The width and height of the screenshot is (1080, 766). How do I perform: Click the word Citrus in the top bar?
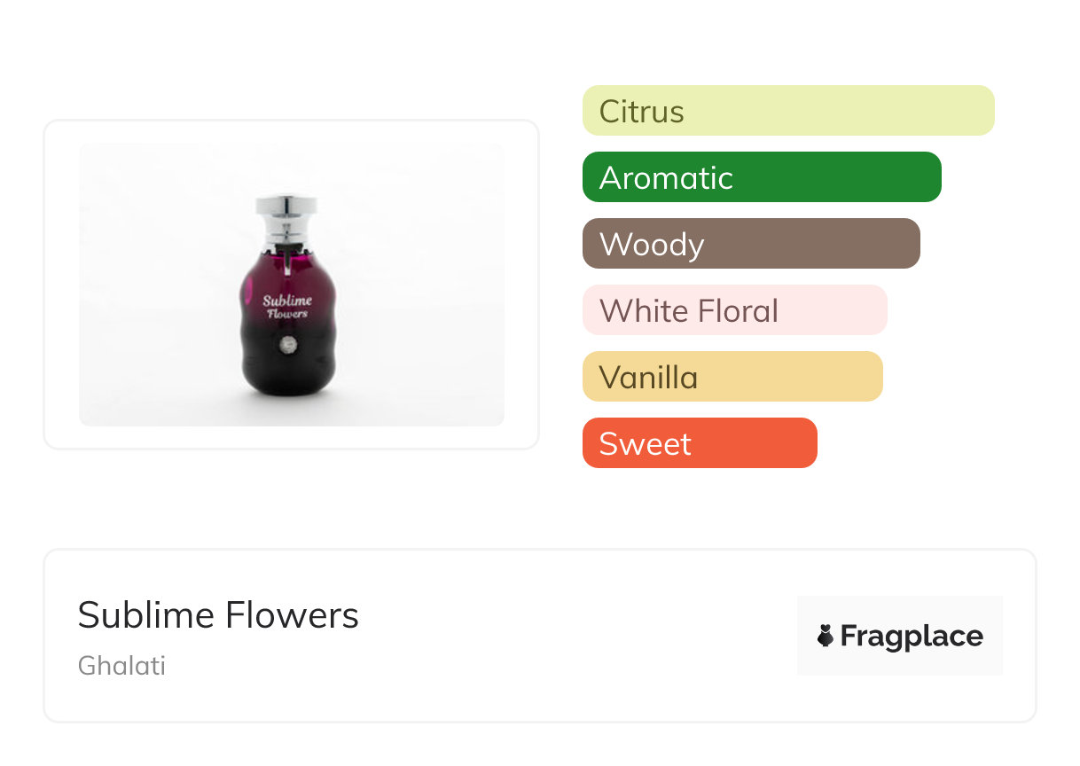pos(641,112)
